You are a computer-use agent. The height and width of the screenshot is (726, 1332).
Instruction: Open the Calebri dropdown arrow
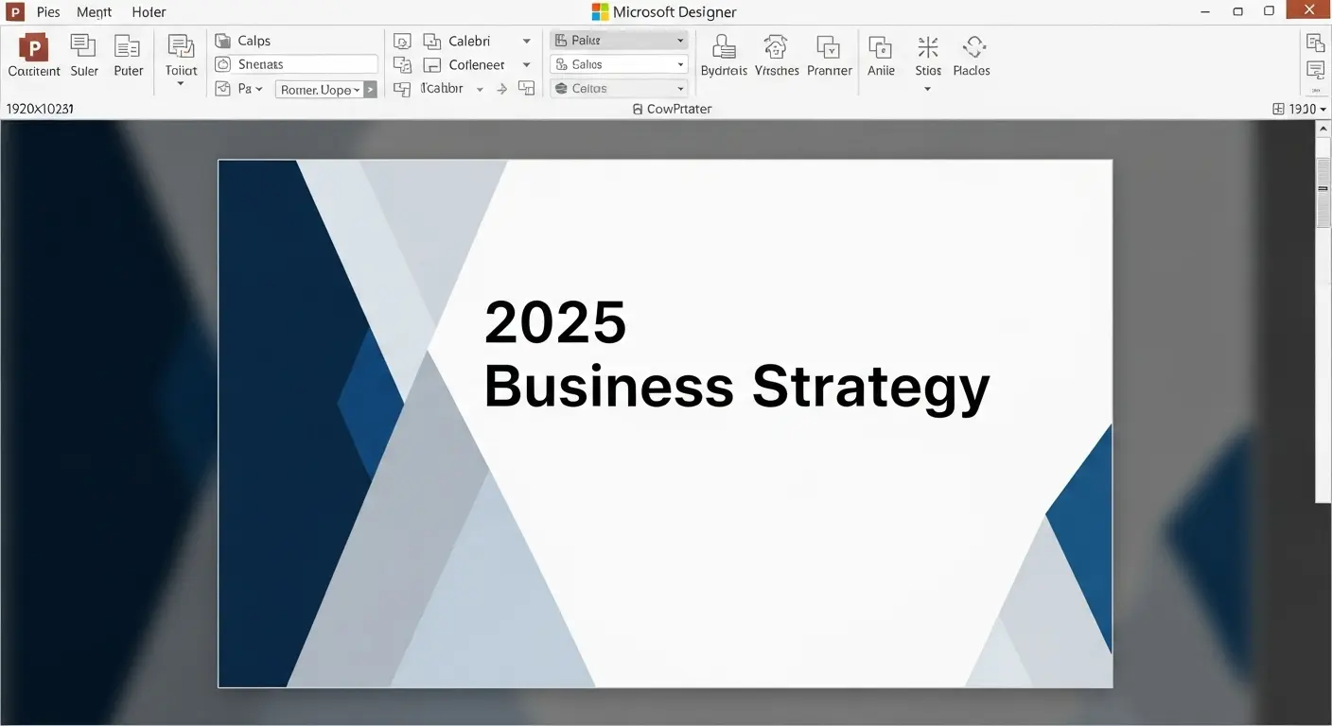[527, 42]
